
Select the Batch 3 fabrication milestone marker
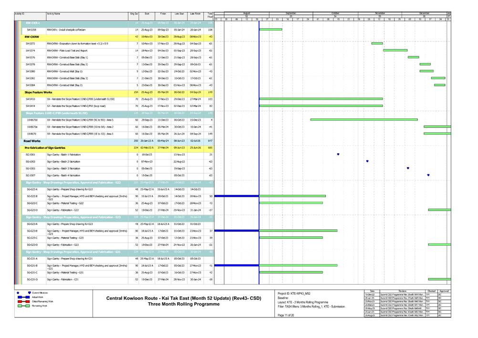pos(408,169)
